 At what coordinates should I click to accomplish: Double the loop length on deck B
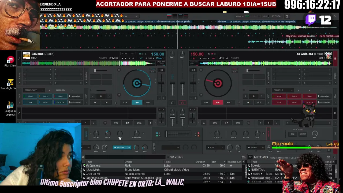(x=262, y=96)
